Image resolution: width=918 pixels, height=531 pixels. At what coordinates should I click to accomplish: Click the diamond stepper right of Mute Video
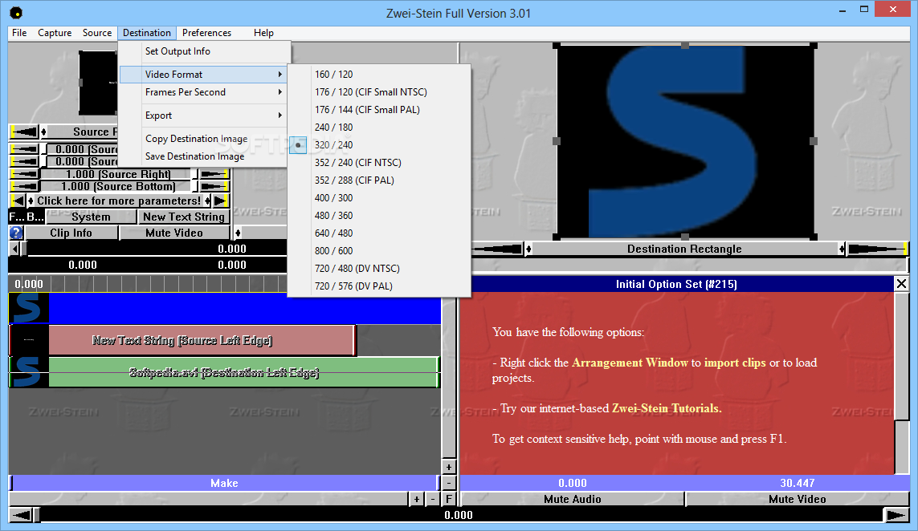pyautogui.click(x=238, y=233)
